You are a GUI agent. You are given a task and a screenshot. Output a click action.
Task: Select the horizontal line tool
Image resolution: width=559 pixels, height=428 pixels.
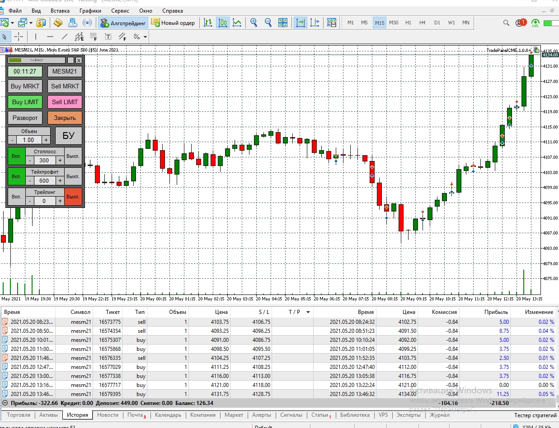[x=50, y=37]
